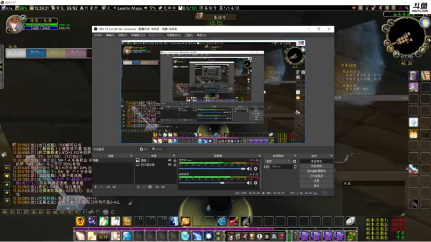This screenshot has height=242, width=431.
Task: Adjust the 麦克风/Aux volume slider
Action: [x=212, y=169]
